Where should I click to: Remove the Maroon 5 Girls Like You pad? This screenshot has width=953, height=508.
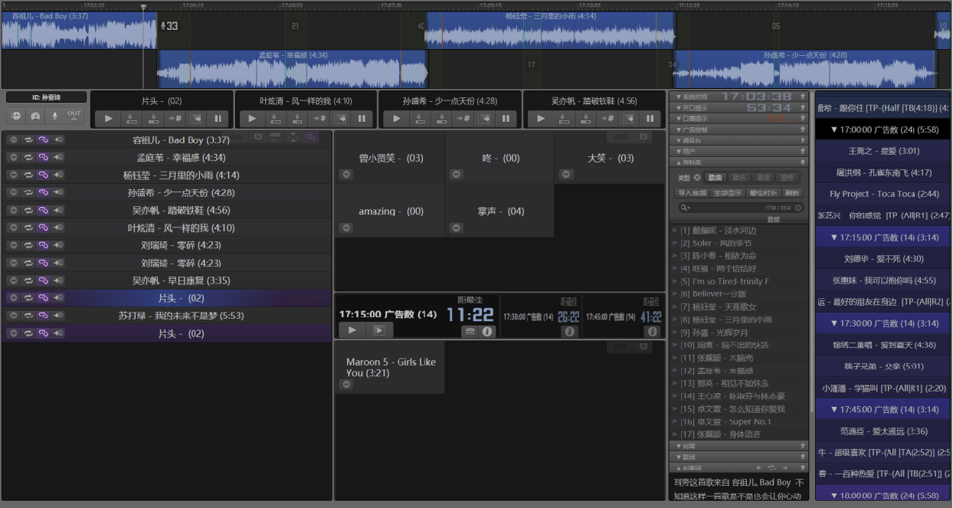346,384
